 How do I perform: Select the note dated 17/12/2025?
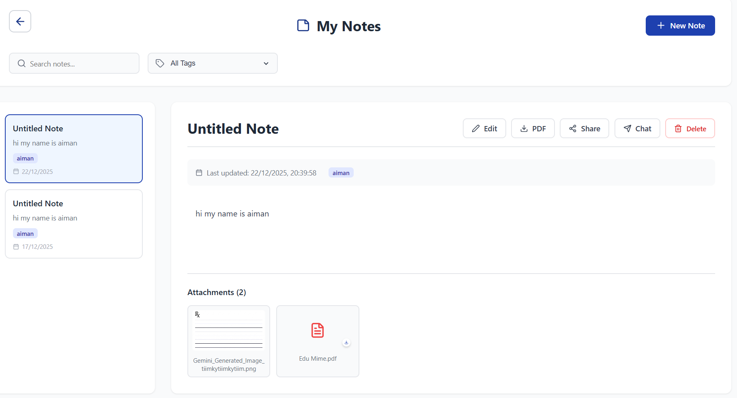pyautogui.click(x=74, y=224)
